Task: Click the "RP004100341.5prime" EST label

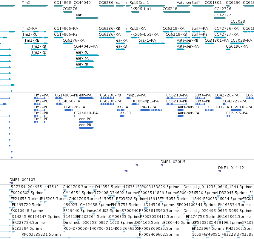Action: (196, 205)
